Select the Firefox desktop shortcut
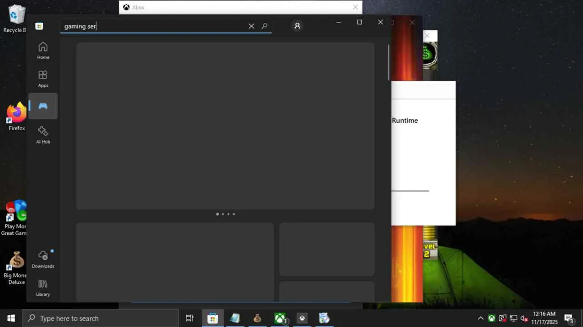 click(16, 117)
